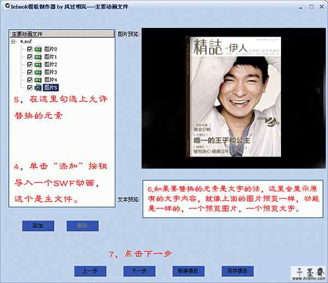Toggle checkbox for 图片1
Image resolution: width=328 pixels, height=283 pixels.
(30, 57)
